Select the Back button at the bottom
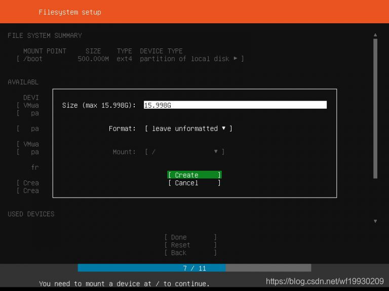 [190, 253]
